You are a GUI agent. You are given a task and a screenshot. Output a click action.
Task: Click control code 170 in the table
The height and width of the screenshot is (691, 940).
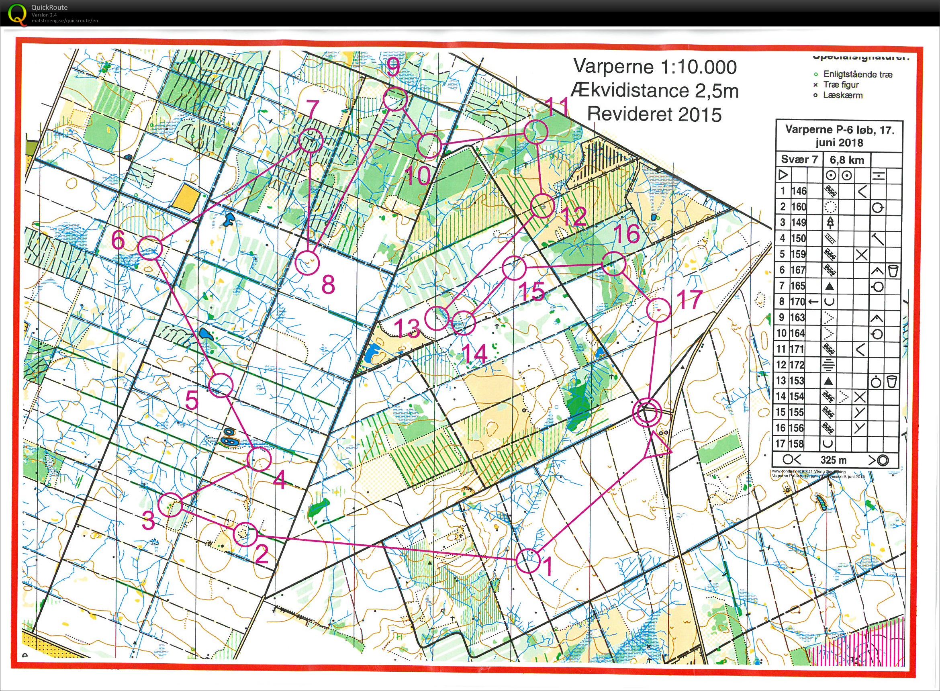799,302
